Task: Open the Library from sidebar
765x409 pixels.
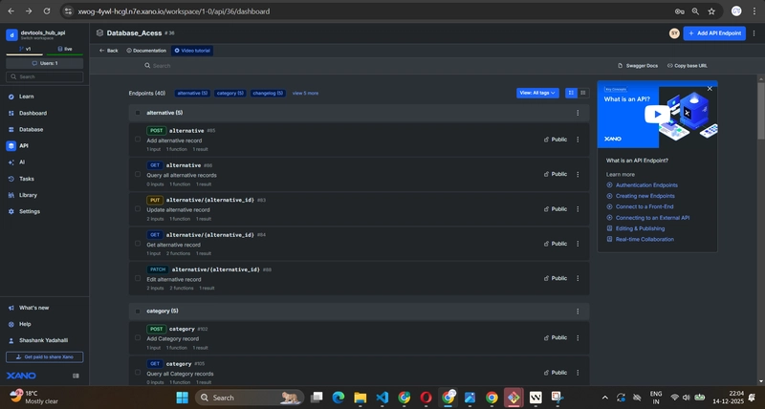Action: (x=28, y=195)
